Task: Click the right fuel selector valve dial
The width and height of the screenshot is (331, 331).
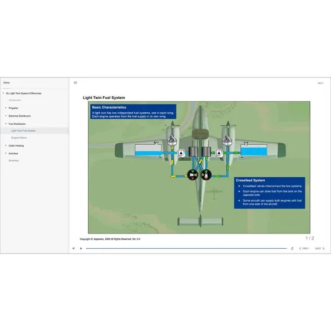Action: [x=206, y=175]
